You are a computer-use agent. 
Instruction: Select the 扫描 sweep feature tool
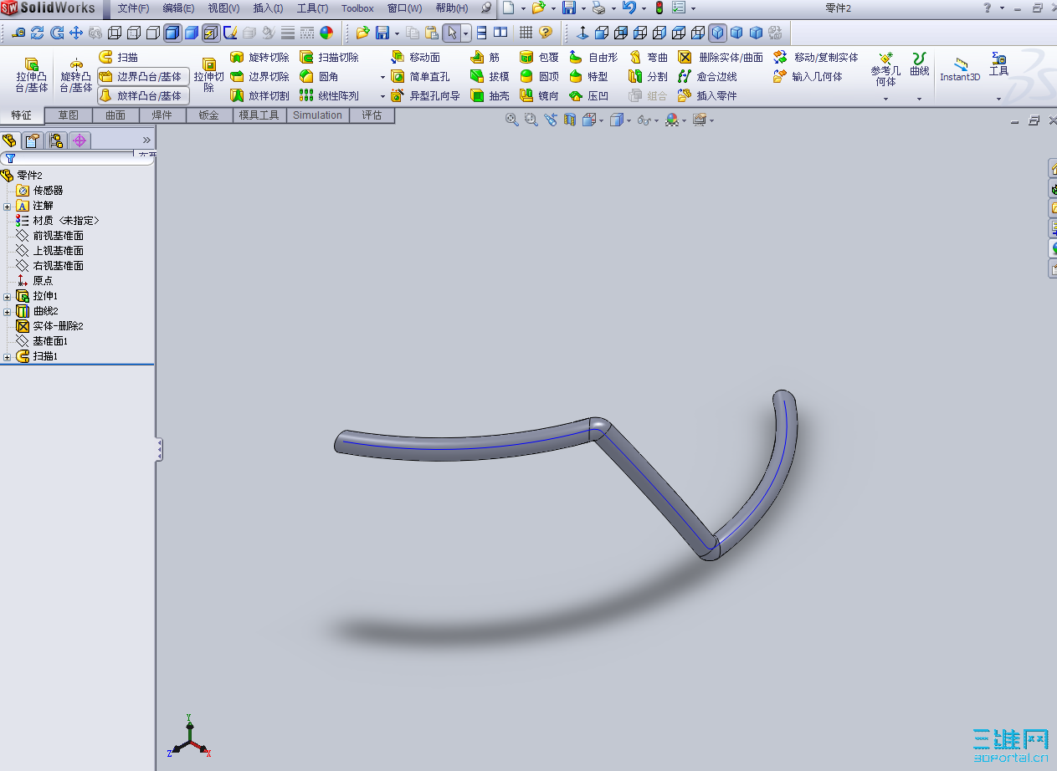click(119, 57)
